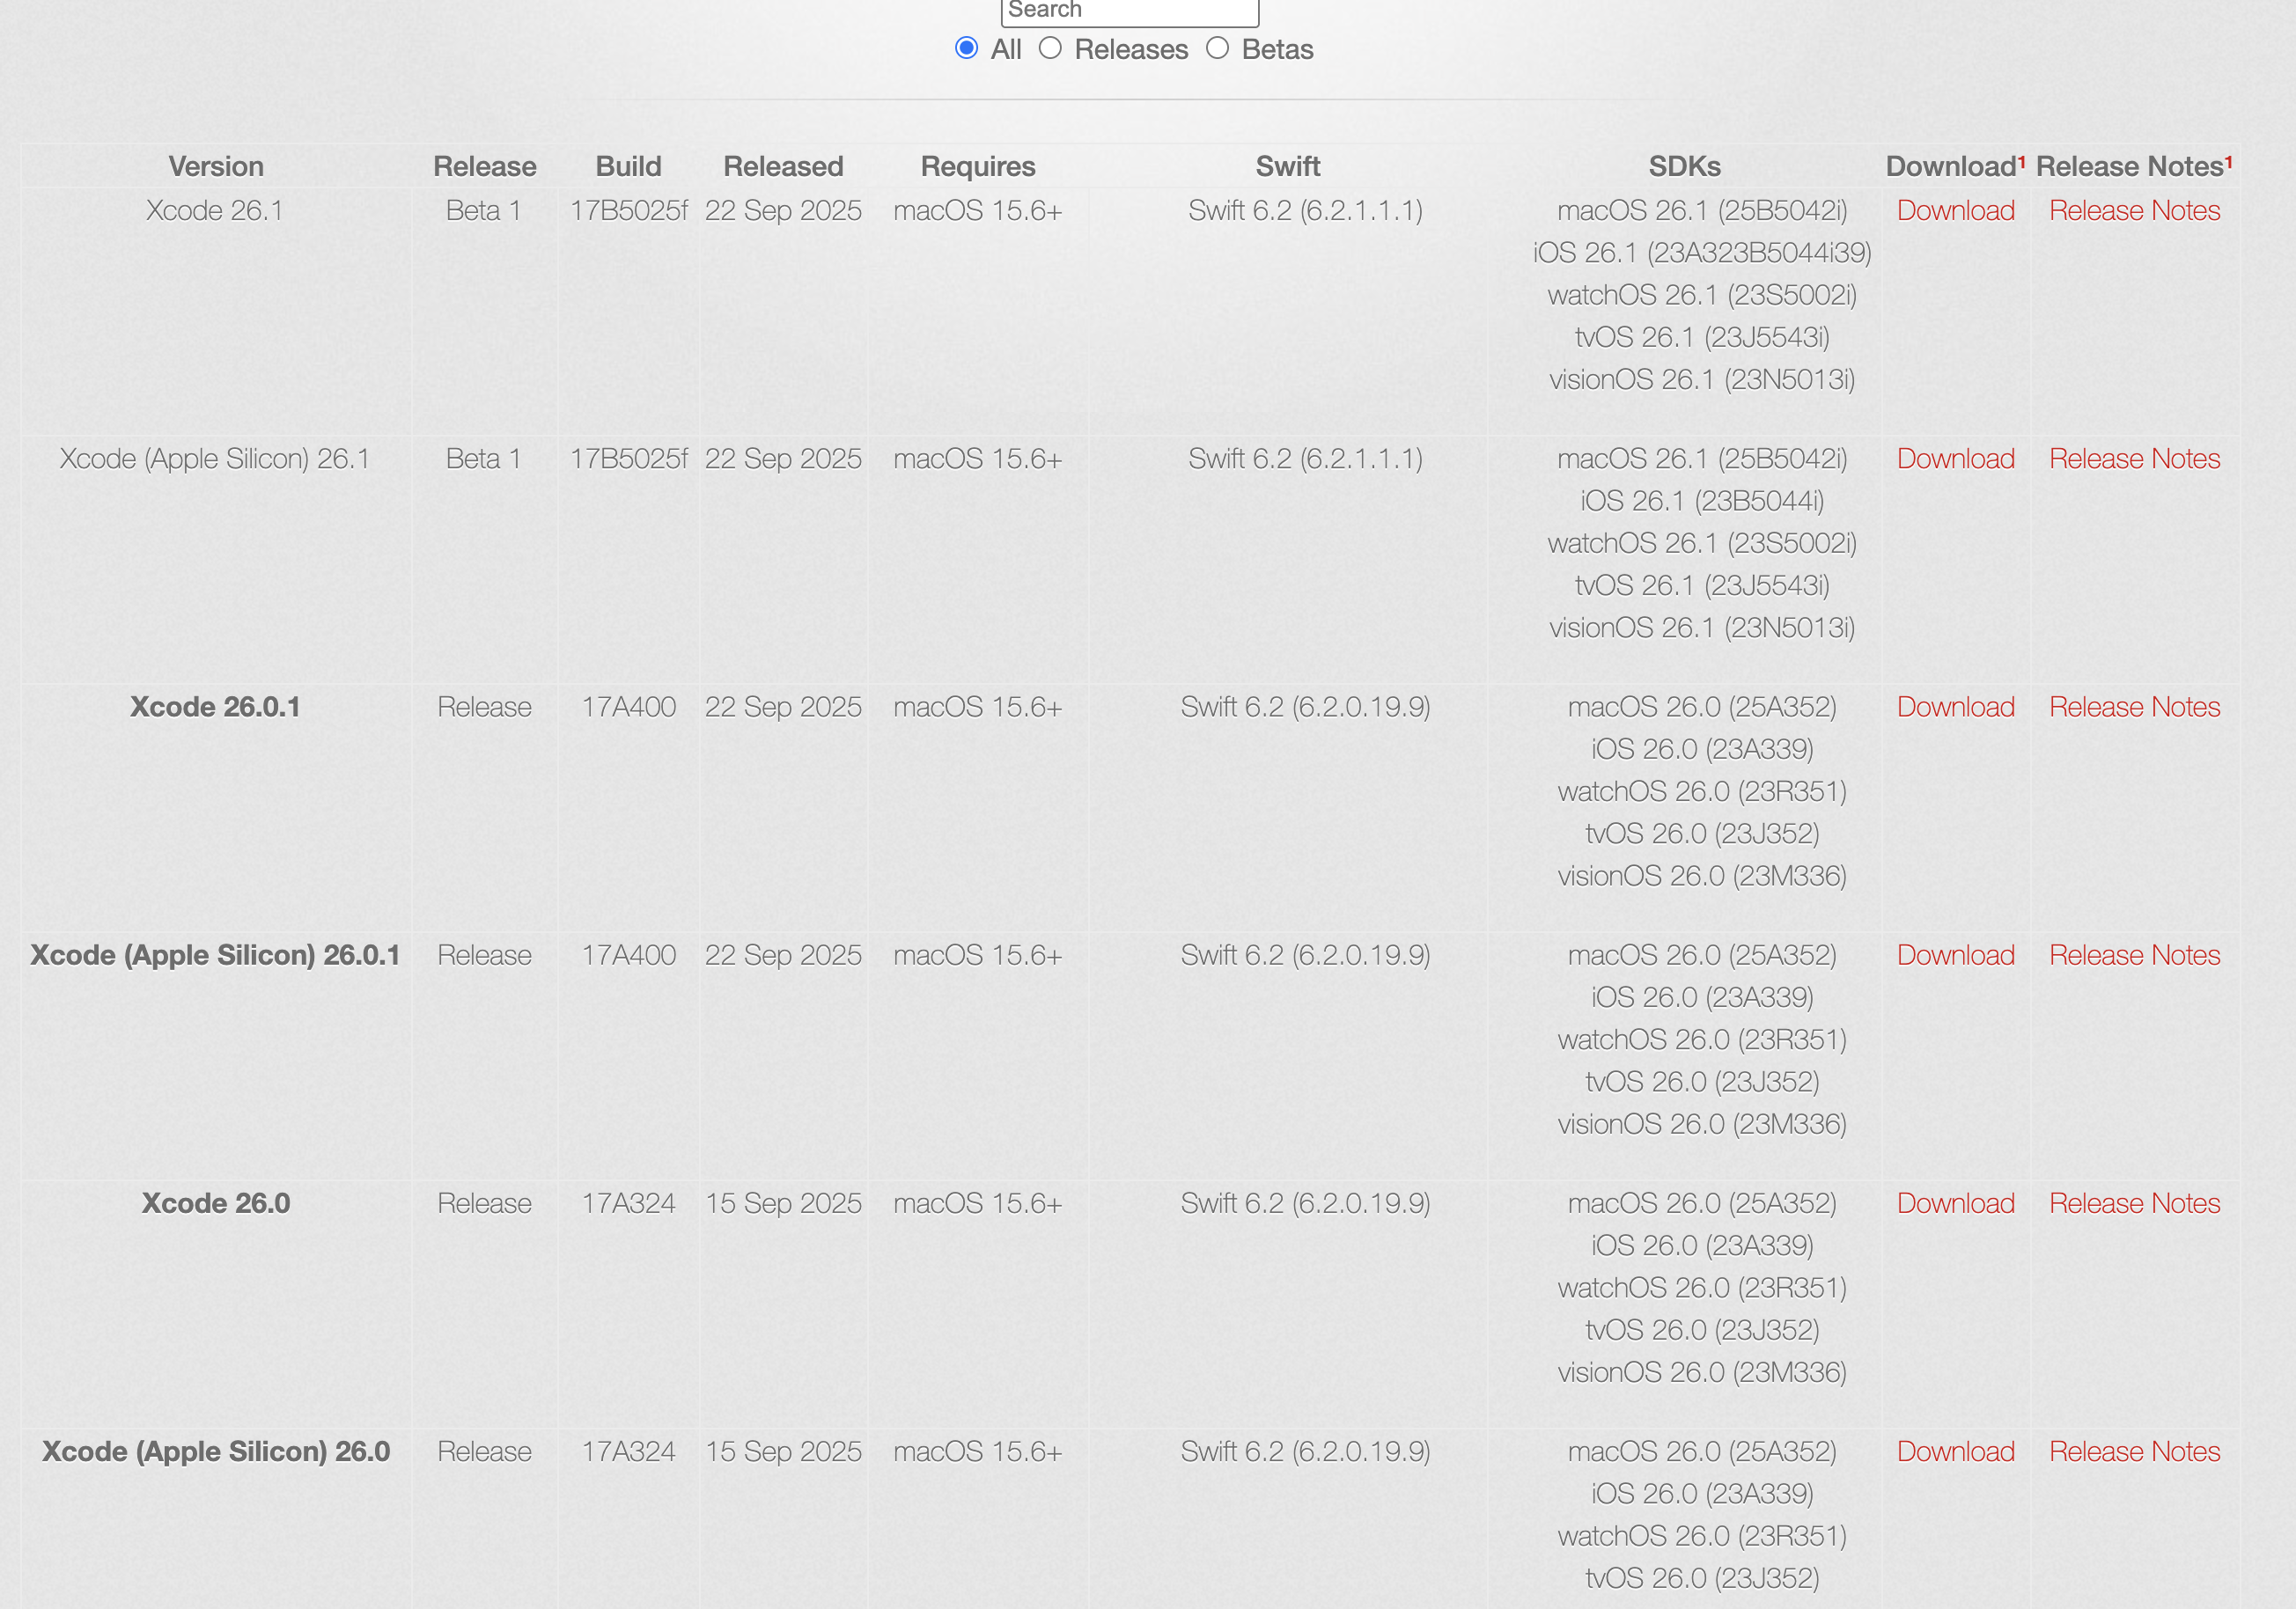Download Xcode (Apple Silicon) 26.1 beta

click(x=1955, y=459)
